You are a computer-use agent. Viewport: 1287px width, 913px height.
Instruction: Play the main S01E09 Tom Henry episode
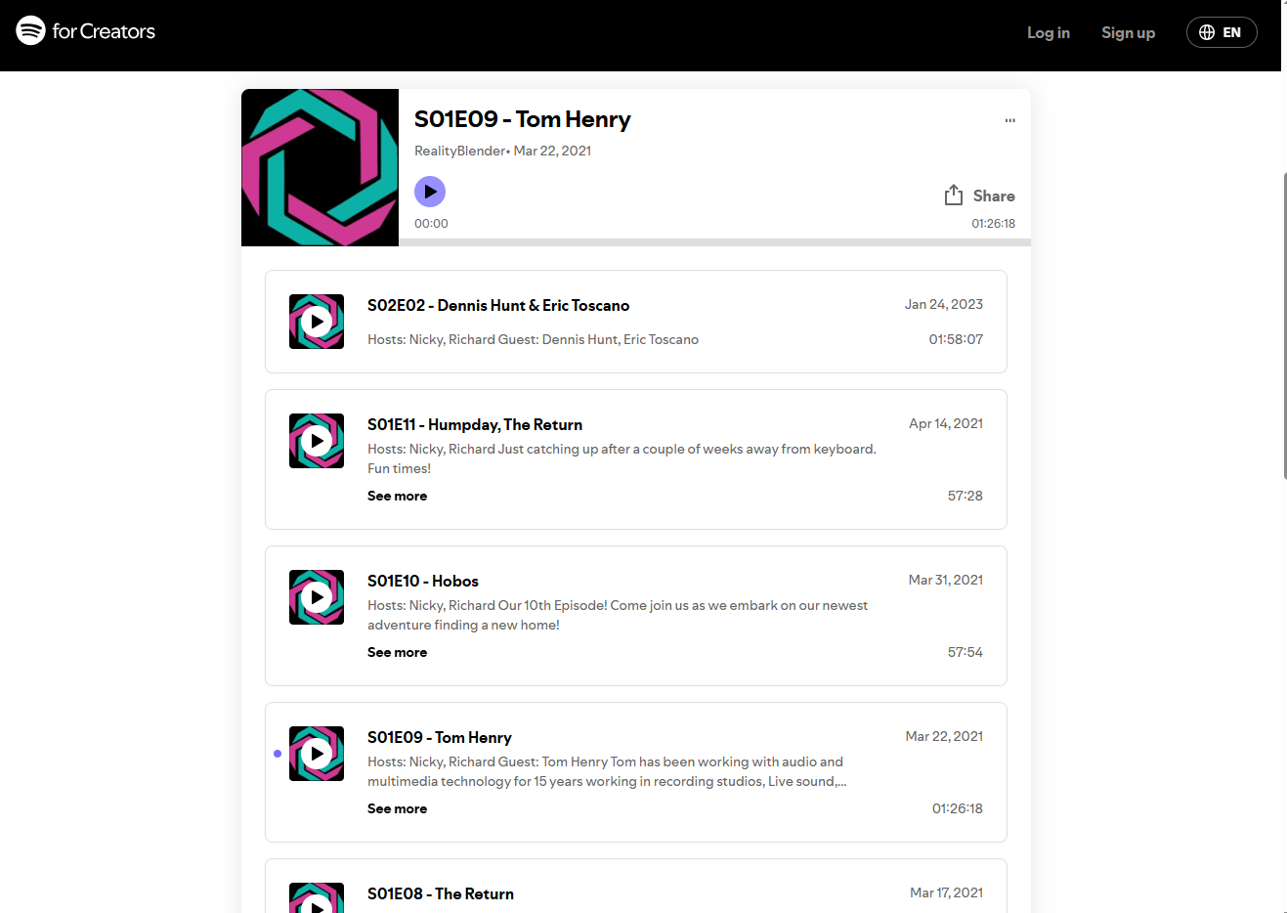(x=430, y=192)
